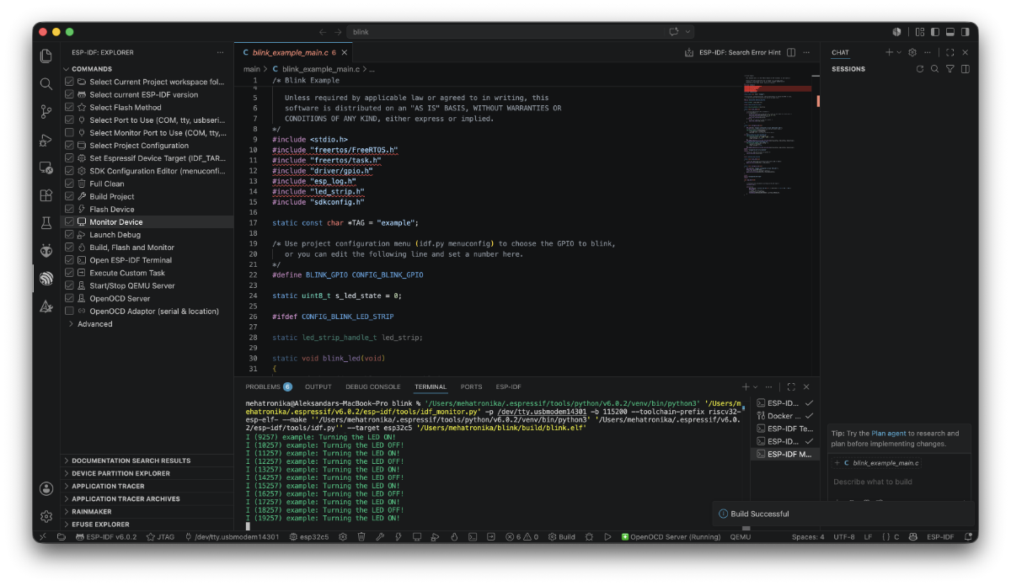Click the Monitor device icon in status bar
Image resolution: width=1011 pixels, height=586 pixels.
(x=417, y=536)
